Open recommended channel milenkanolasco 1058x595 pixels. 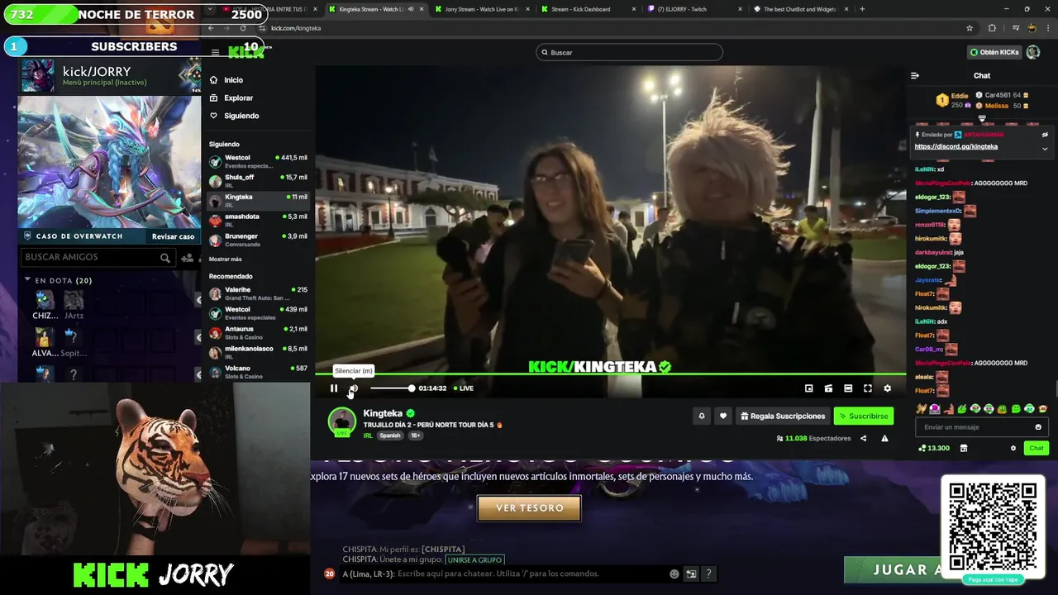point(258,352)
